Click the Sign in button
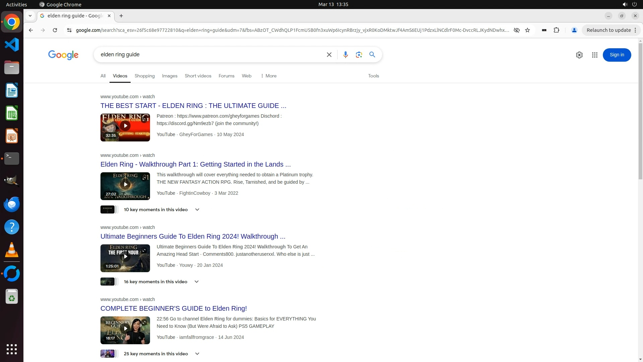 pos(617,55)
